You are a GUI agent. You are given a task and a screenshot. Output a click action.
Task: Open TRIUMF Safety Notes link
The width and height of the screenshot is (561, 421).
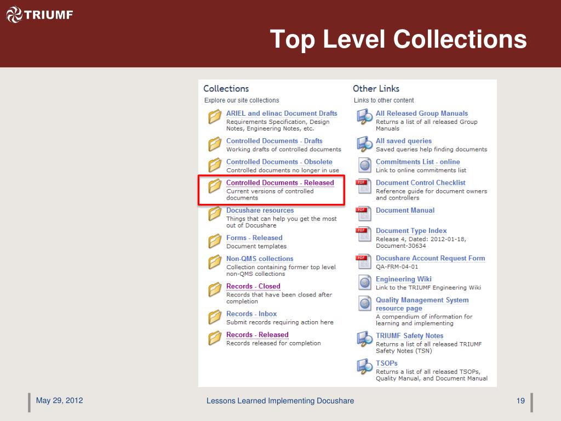(x=409, y=335)
